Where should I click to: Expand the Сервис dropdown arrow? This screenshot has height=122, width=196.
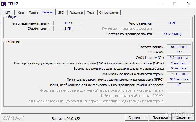[145, 118]
